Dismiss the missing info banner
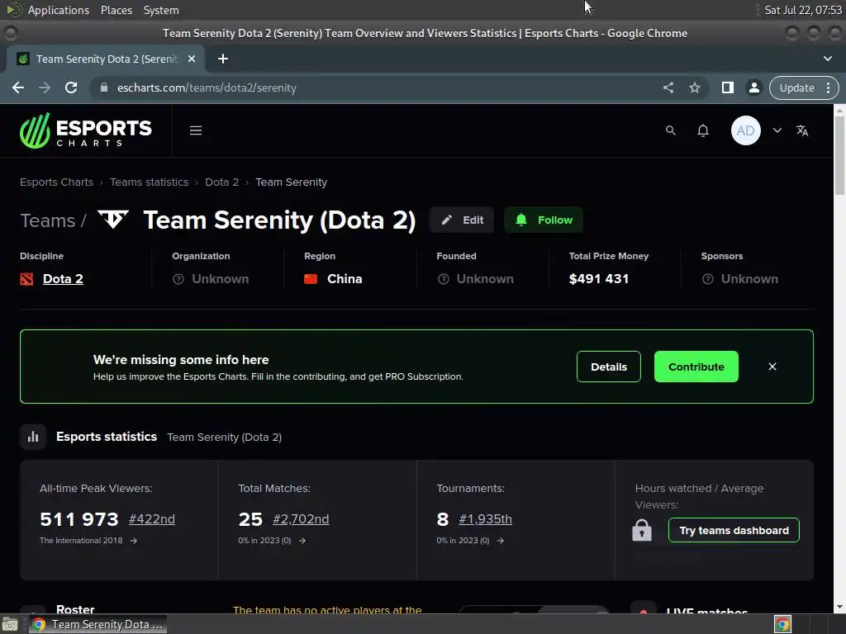 point(772,367)
